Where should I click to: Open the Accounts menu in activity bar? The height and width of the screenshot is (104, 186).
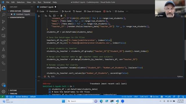[x=3, y=85]
